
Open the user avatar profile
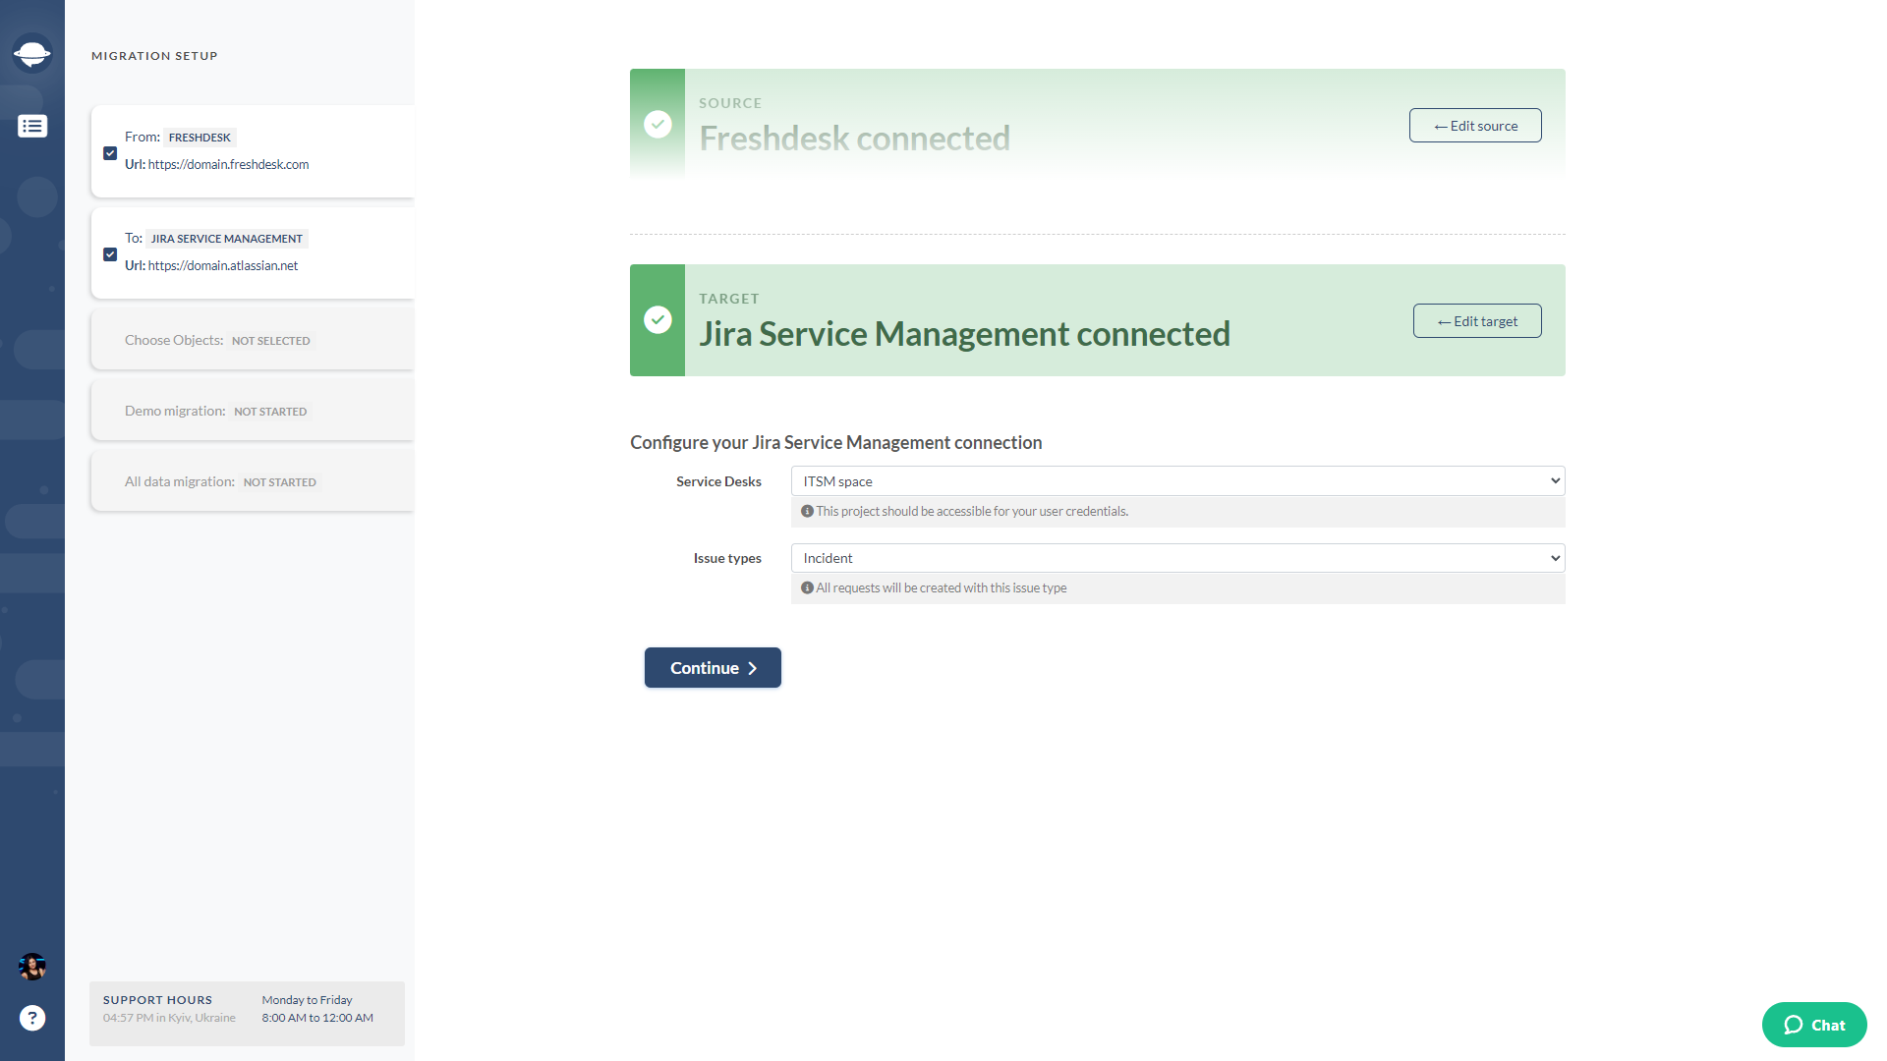point(32,967)
